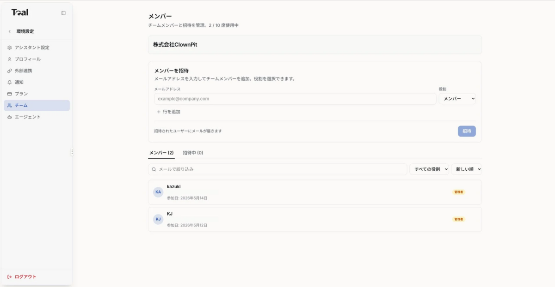Viewport: 555px width, 287px height.
Task: Open エージェント settings page
Action: pos(37,117)
